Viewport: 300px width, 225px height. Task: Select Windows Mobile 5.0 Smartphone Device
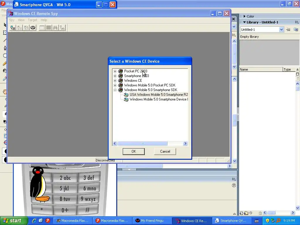coord(158,99)
